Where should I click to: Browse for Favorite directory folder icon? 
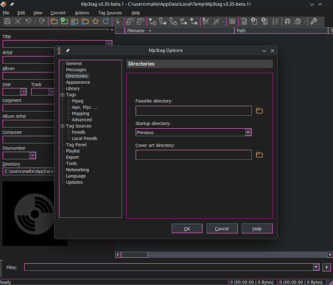[x=259, y=111]
